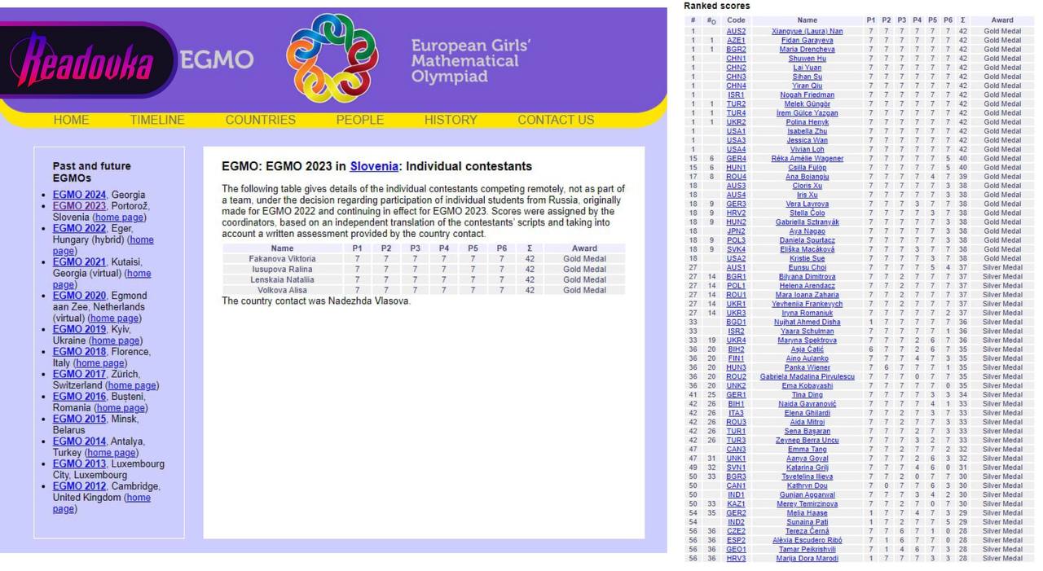This screenshot has height=571, width=1043.
Task: Open Isabella Zhu contestant link
Action: (808, 131)
